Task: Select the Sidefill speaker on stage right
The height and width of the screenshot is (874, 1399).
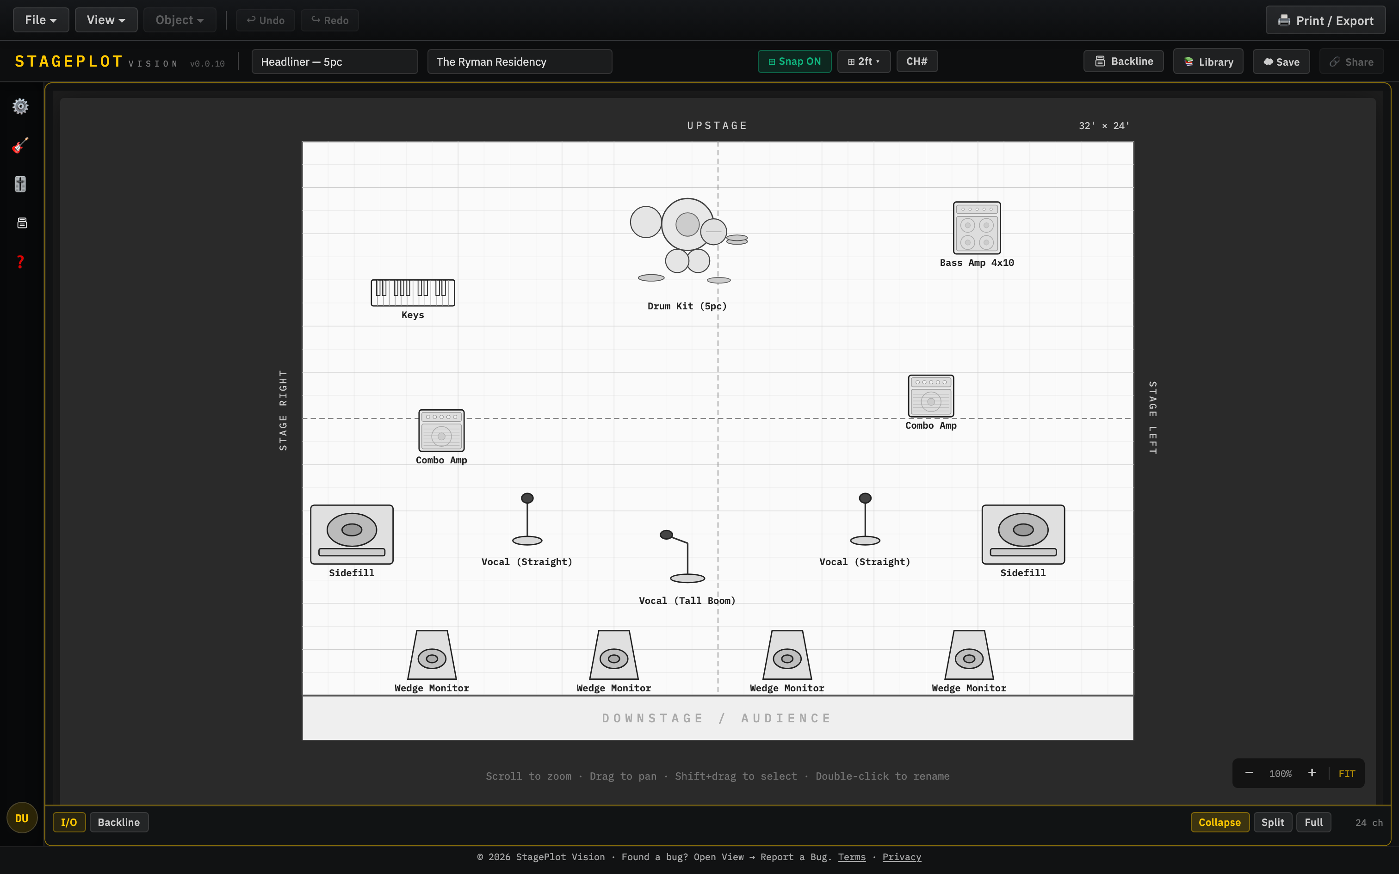Action: pyautogui.click(x=352, y=534)
